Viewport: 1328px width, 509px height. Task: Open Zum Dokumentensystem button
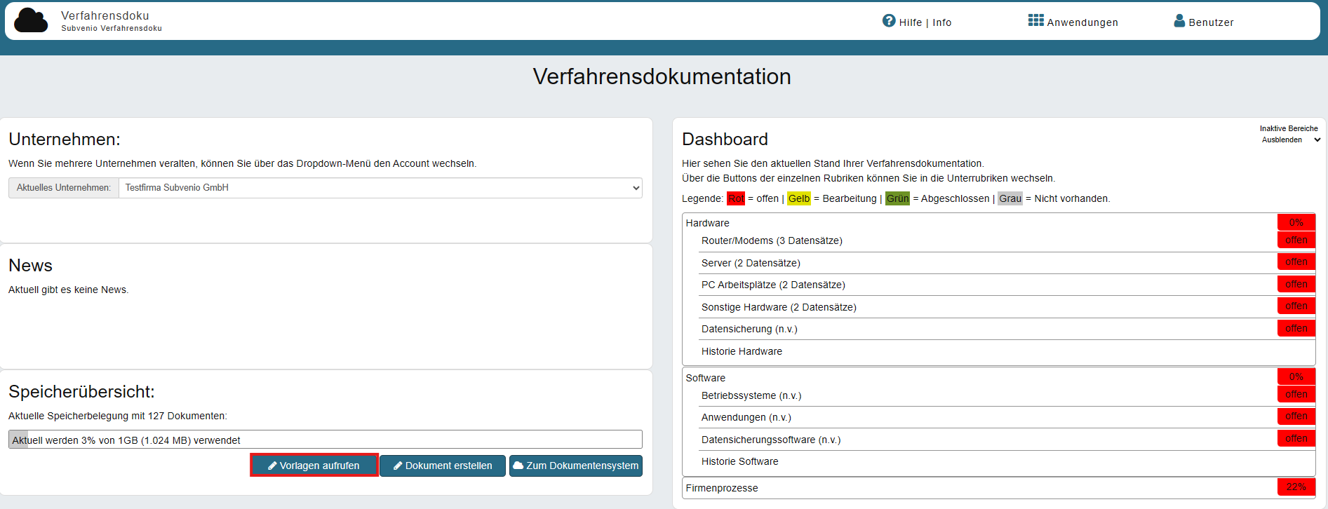pos(576,466)
